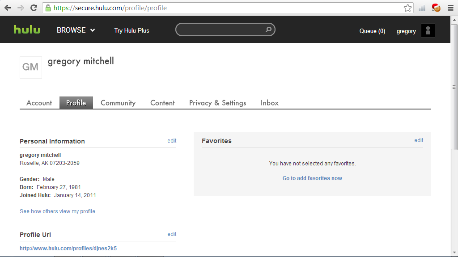
Task: Edit Personal Information section
Action: tap(172, 141)
